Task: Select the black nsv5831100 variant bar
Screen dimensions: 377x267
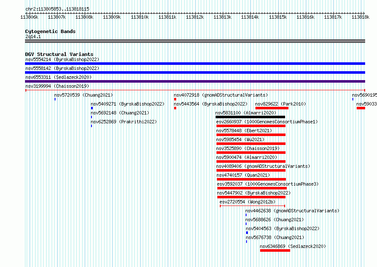Action: click(250, 117)
